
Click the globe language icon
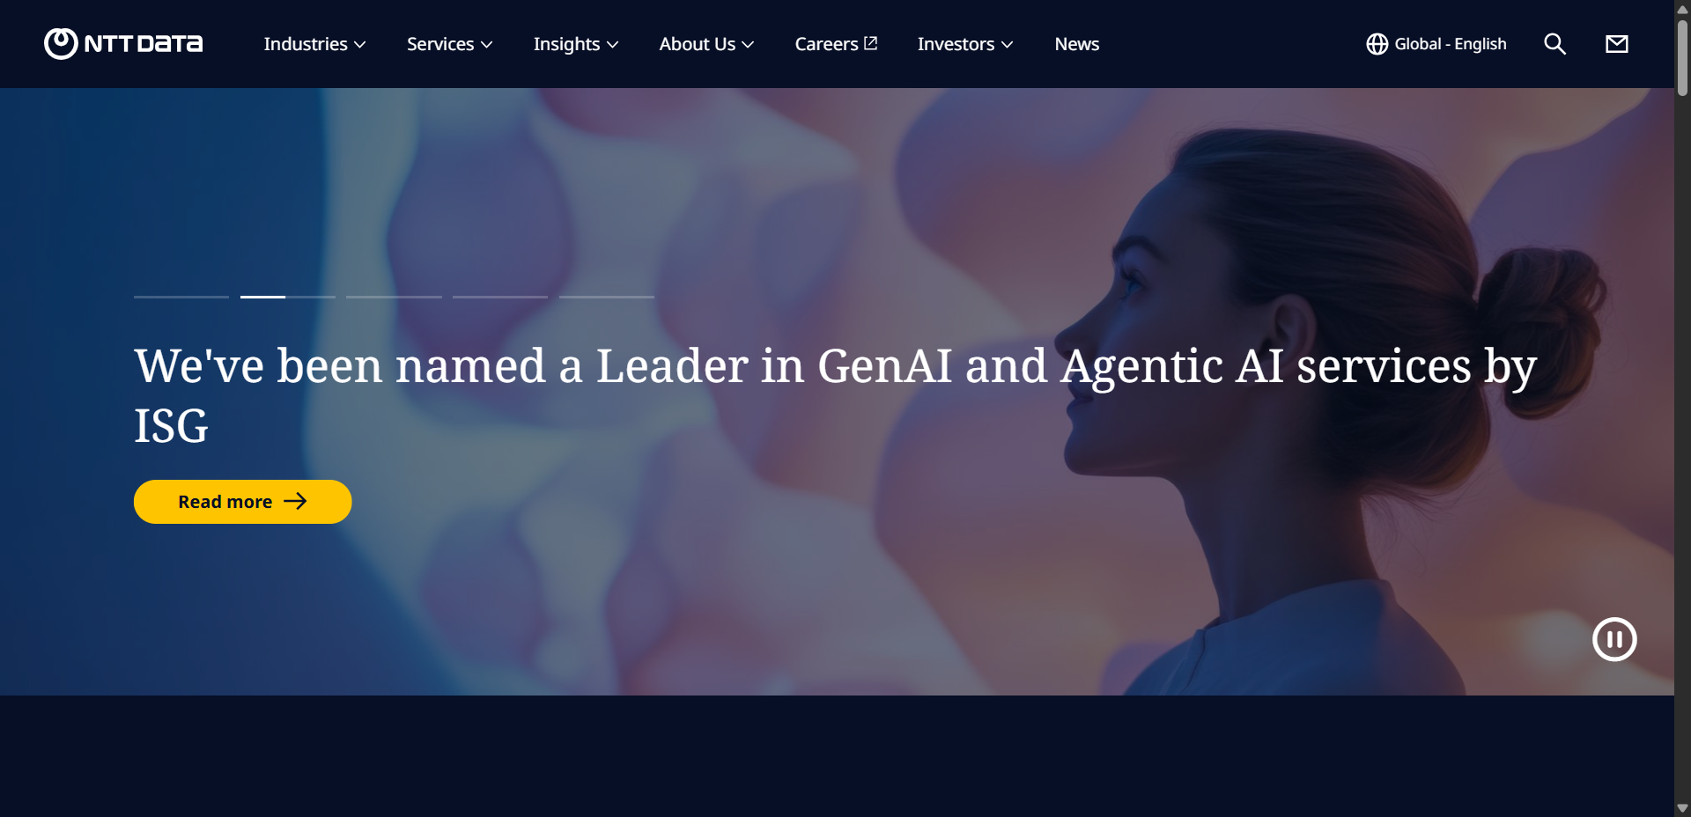1377,44
